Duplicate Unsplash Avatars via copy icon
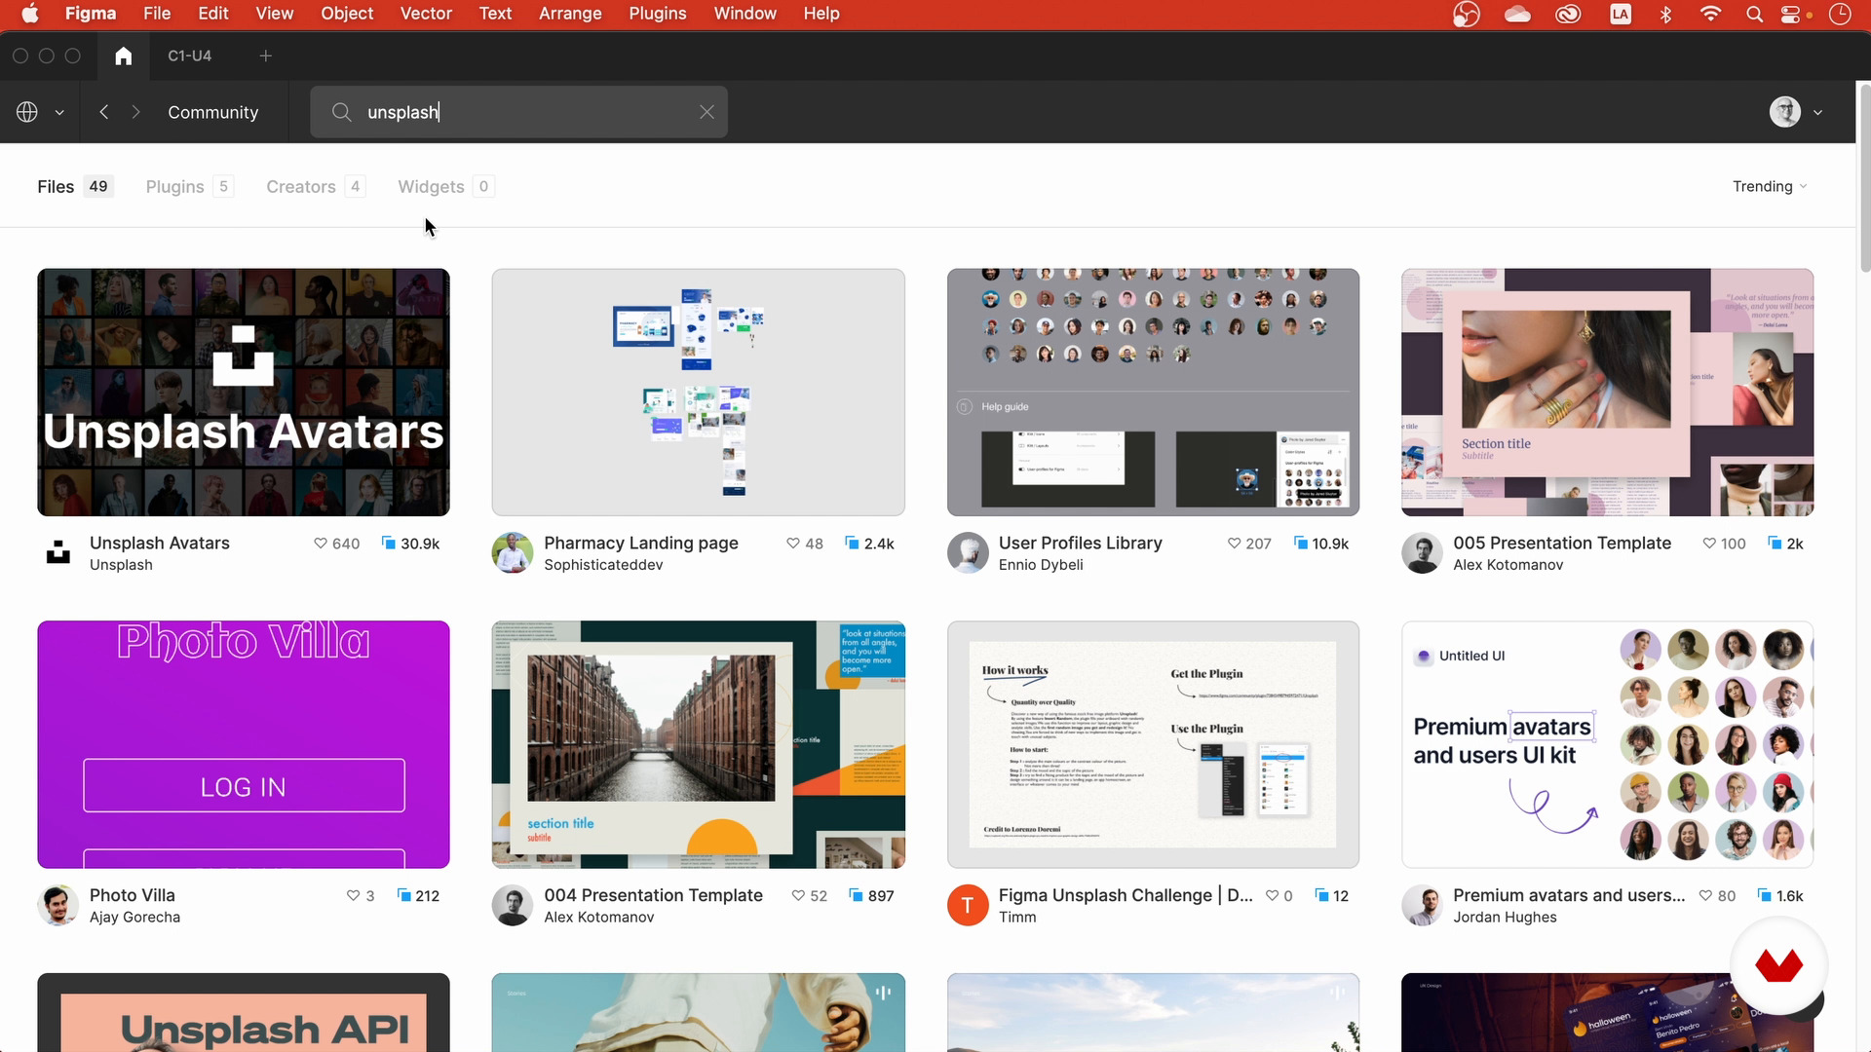 (388, 543)
